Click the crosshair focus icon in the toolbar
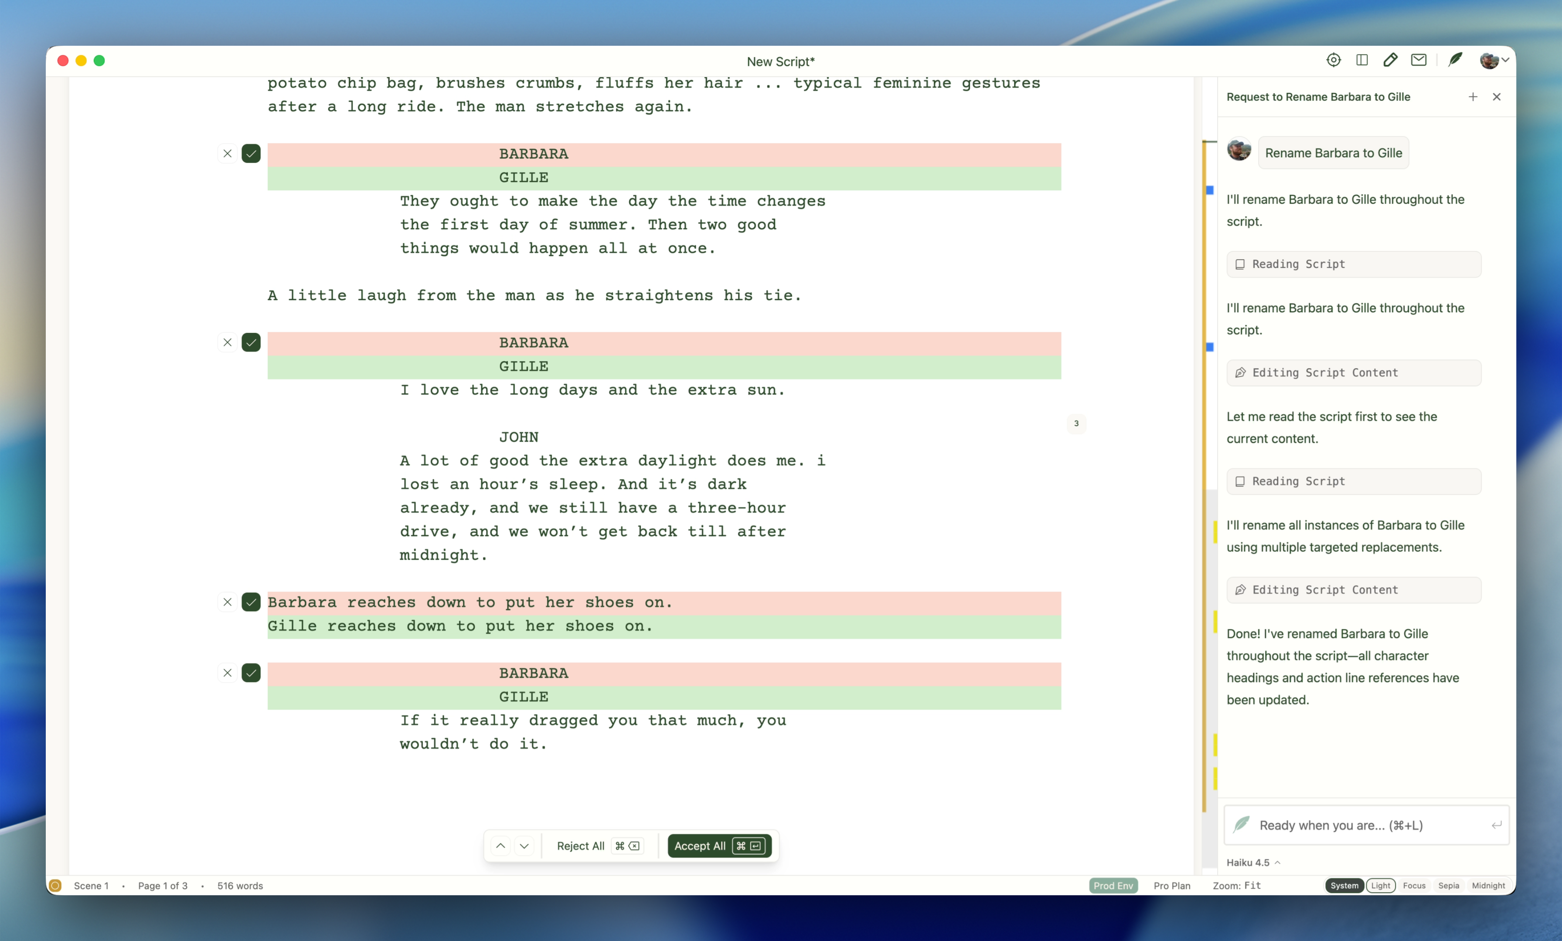The height and width of the screenshot is (941, 1562). pyautogui.click(x=1334, y=60)
